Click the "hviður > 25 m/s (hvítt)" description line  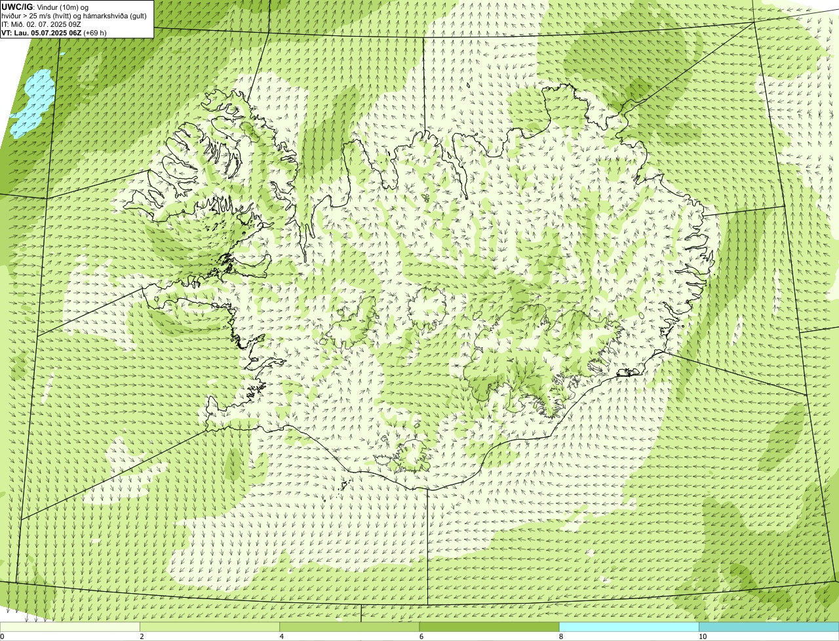(x=73, y=16)
